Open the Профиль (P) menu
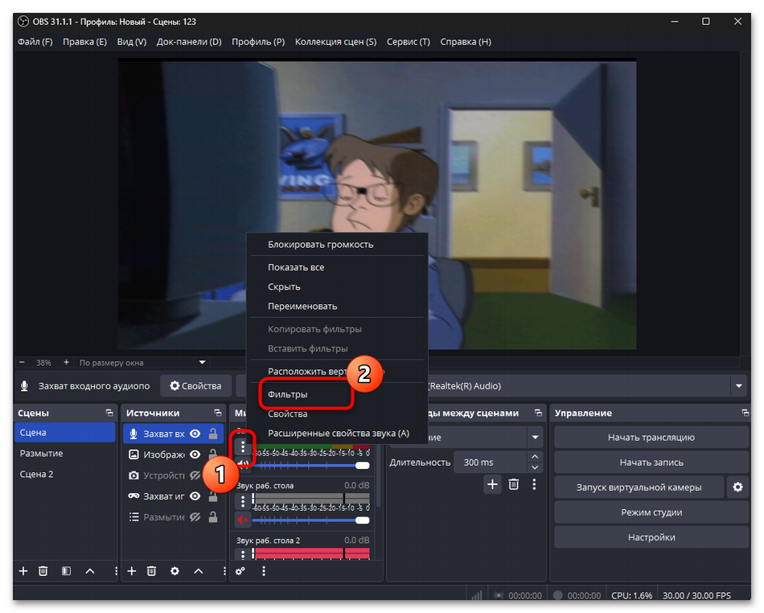 pos(258,42)
